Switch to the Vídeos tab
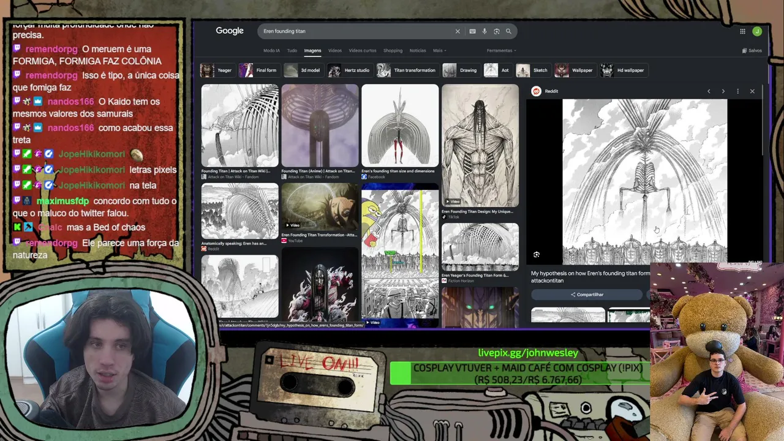Viewport: 784px width, 441px height. [x=335, y=51]
